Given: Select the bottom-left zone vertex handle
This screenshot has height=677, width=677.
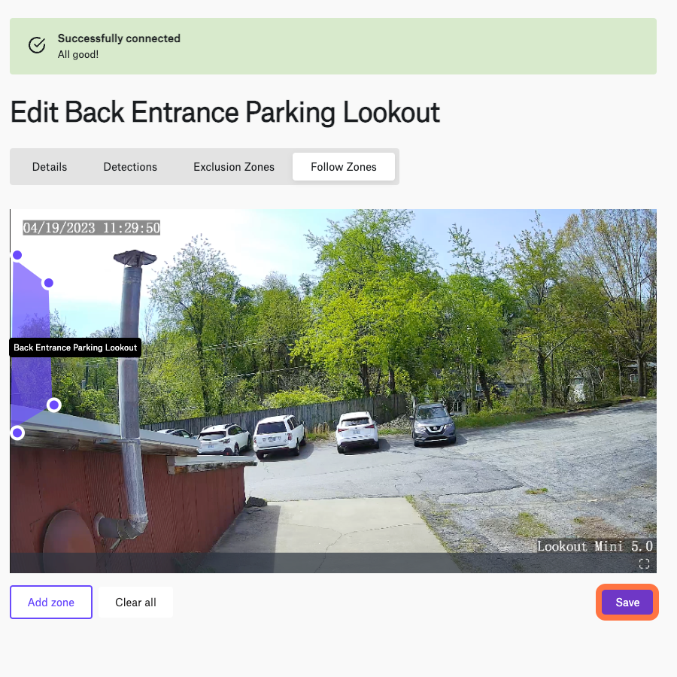Looking at the screenshot, I should [x=17, y=433].
